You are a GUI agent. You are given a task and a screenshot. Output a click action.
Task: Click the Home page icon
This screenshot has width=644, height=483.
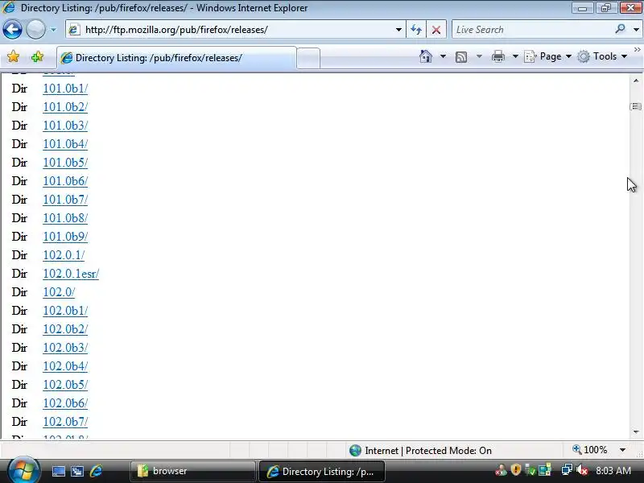(426, 56)
